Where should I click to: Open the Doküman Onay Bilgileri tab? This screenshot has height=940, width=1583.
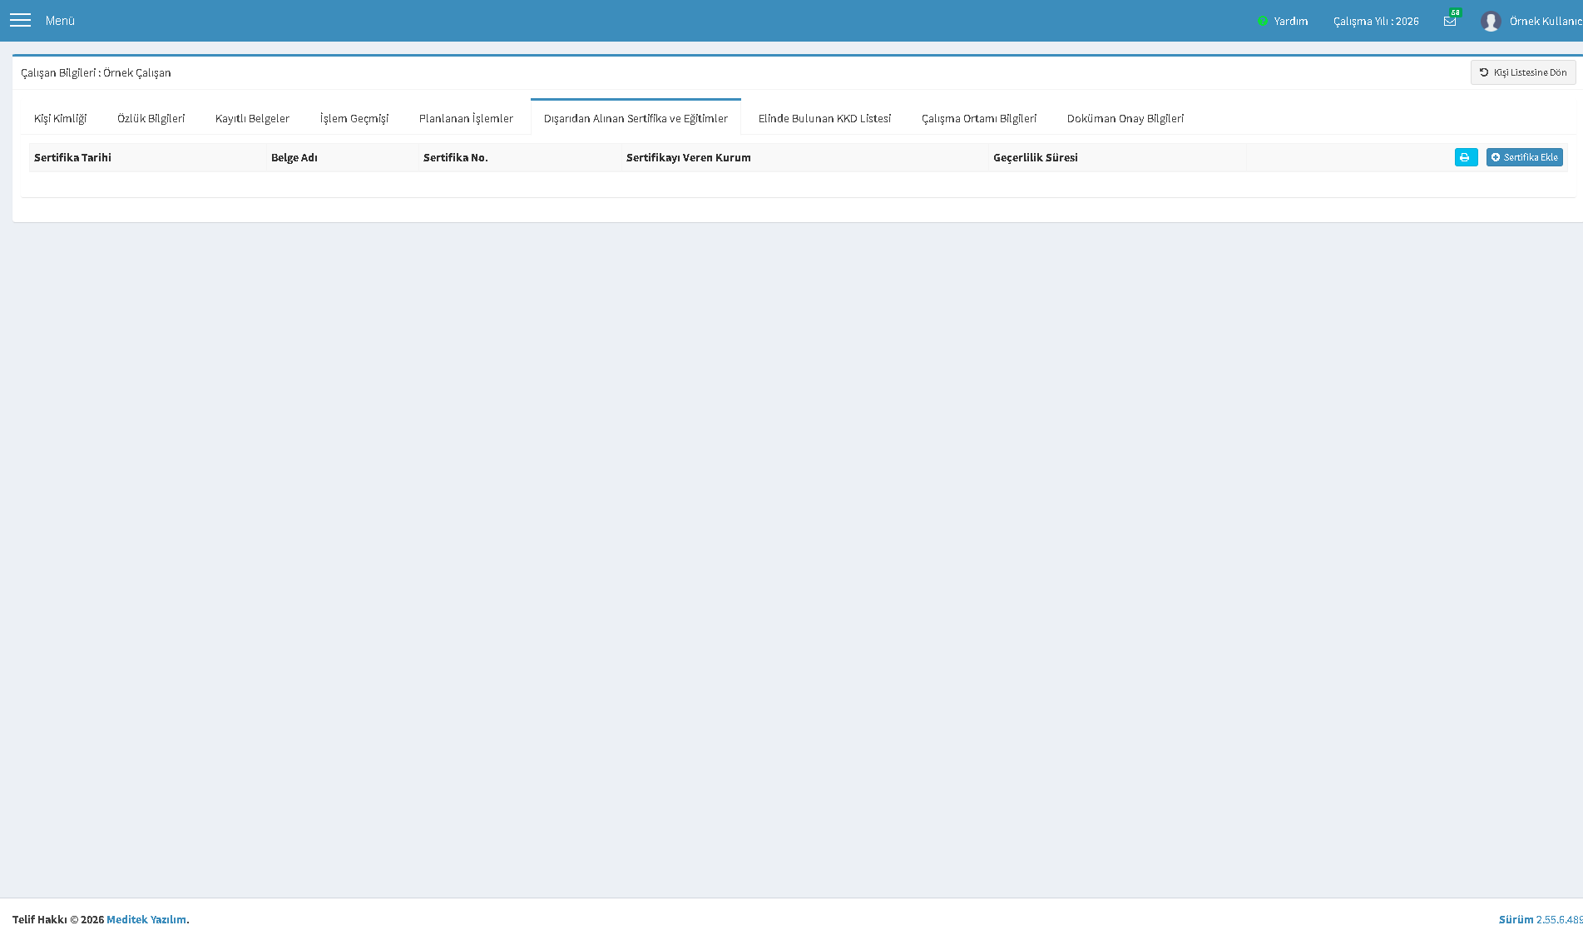tap(1125, 118)
